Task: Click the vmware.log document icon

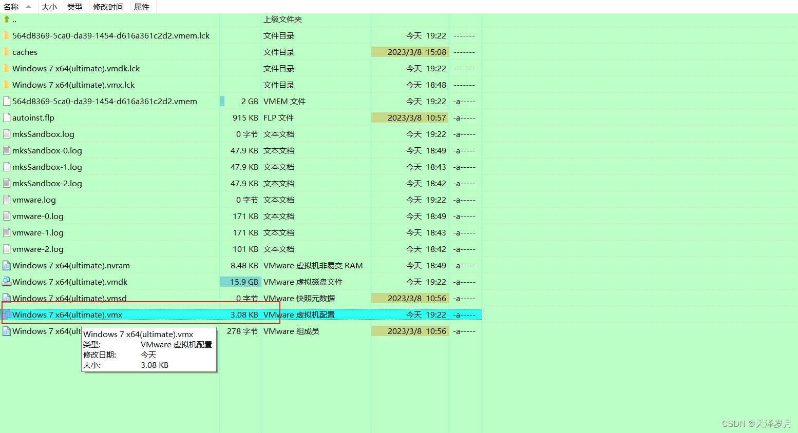Action: (x=7, y=200)
